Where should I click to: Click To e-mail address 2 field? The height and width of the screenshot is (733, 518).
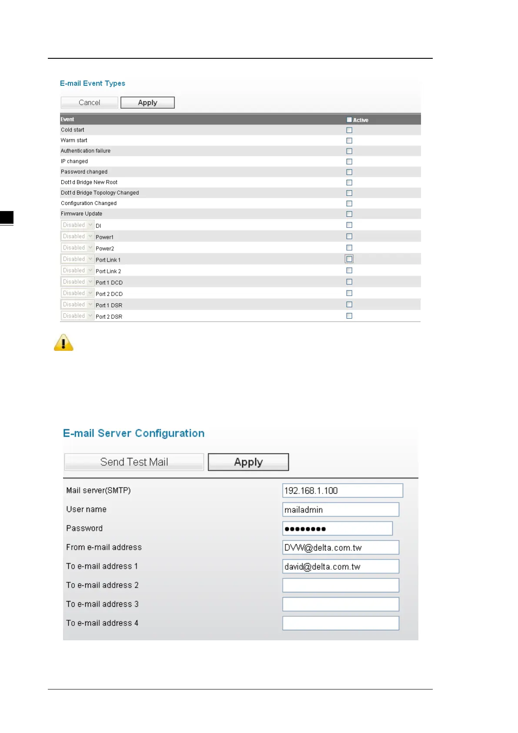coord(341,585)
